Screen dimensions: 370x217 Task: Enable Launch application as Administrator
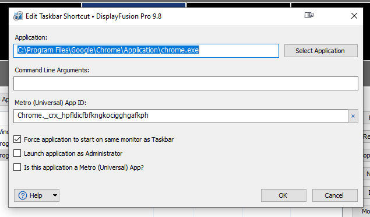coord(17,153)
